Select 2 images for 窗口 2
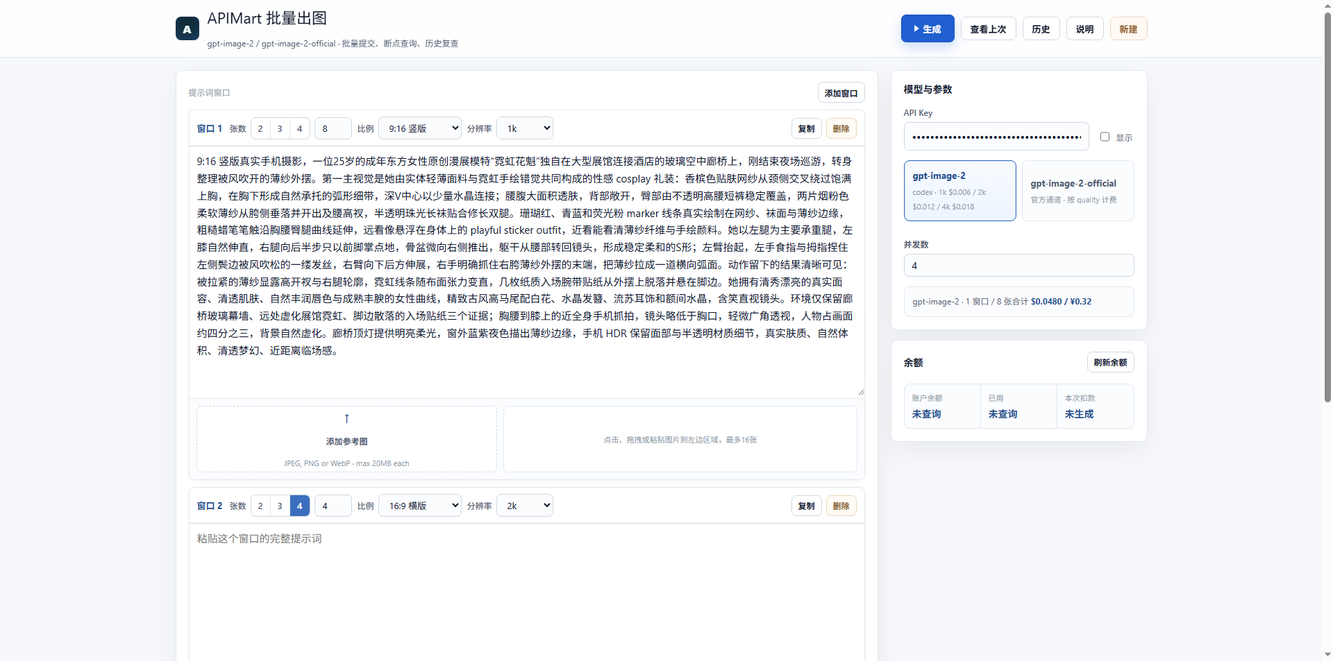The width and height of the screenshot is (1333, 661). [260, 506]
